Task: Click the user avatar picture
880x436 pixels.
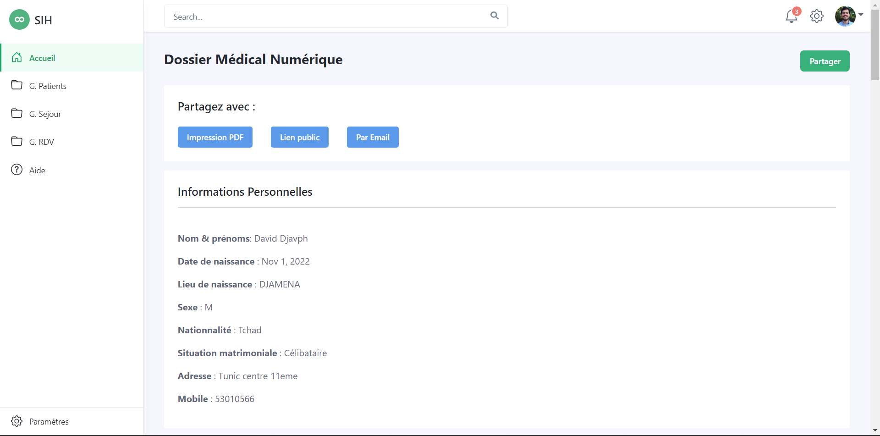Action: click(845, 16)
